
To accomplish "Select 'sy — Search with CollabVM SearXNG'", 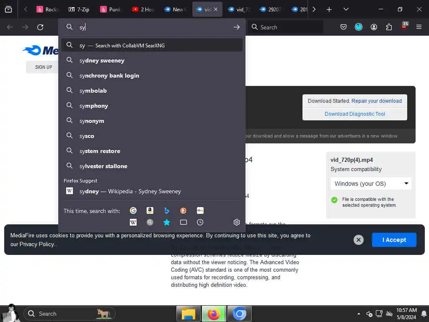I will (x=152, y=45).
